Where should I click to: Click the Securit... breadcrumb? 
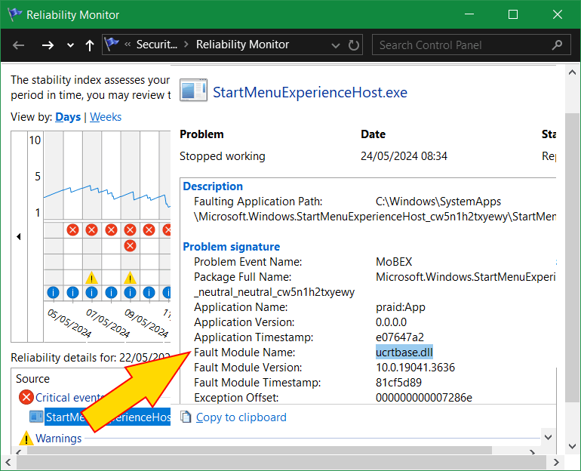pyautogui.click(x=157, y=45)
